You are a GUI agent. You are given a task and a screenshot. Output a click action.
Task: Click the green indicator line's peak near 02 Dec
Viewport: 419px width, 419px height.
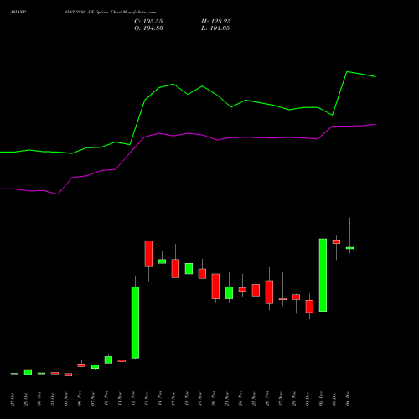pos(347,72)
